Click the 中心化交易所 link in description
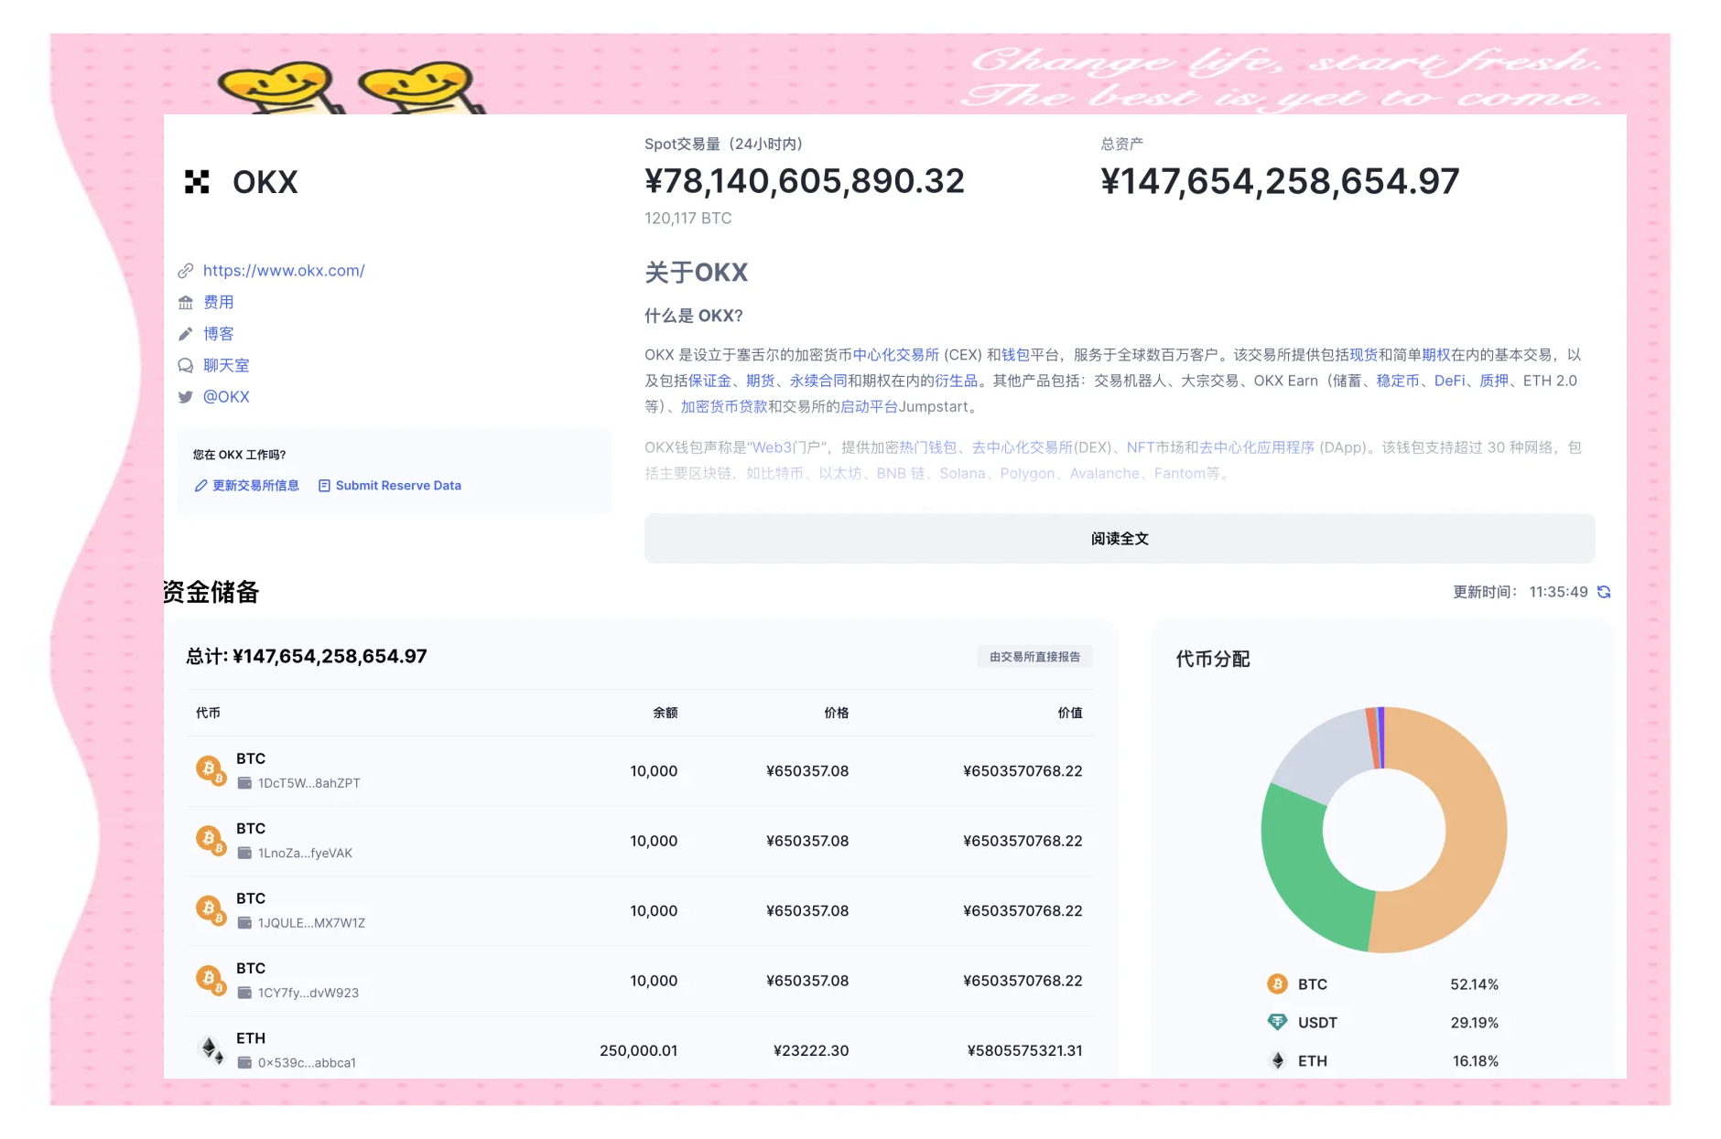1721x1139 pixels. click(896, 355)
